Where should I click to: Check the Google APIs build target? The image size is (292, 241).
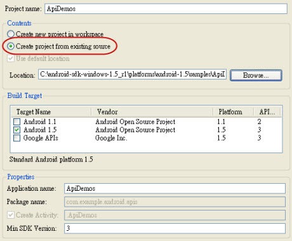[17, 138]
